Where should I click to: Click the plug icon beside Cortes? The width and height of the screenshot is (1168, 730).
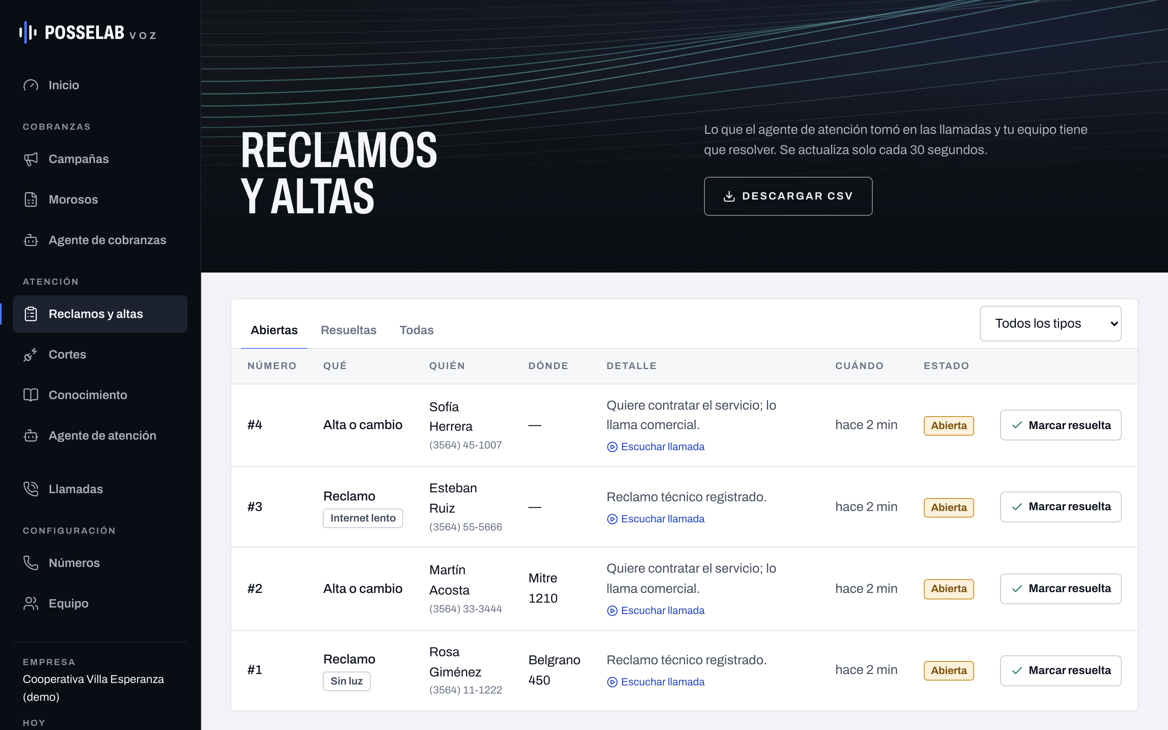[31, 355]
